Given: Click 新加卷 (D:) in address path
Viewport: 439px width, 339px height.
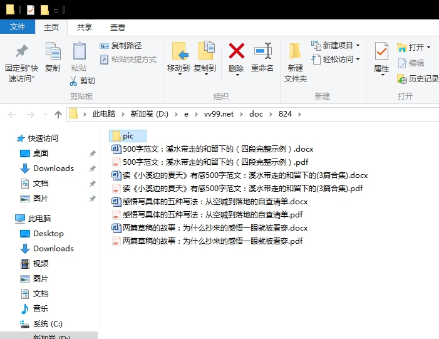Looking at the screenshot, I should point(149,114).
